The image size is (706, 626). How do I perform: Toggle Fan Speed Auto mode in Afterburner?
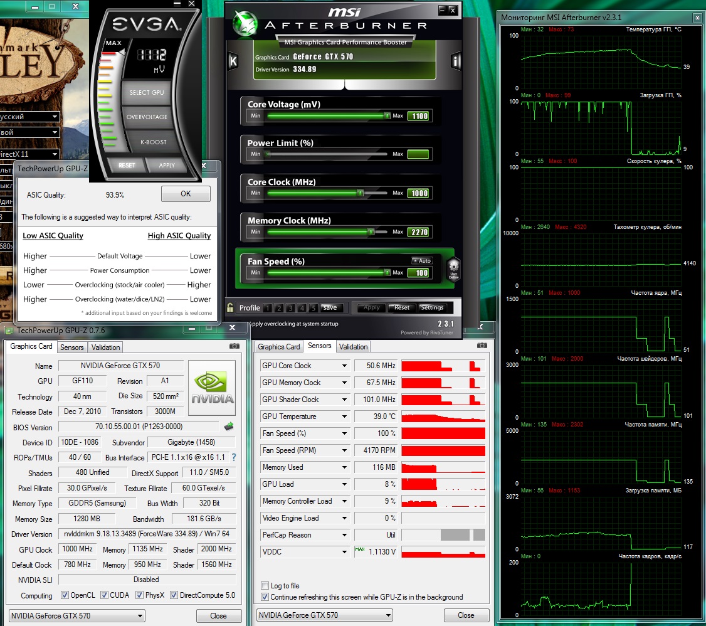pyautogui.click(x=422, y=260)
